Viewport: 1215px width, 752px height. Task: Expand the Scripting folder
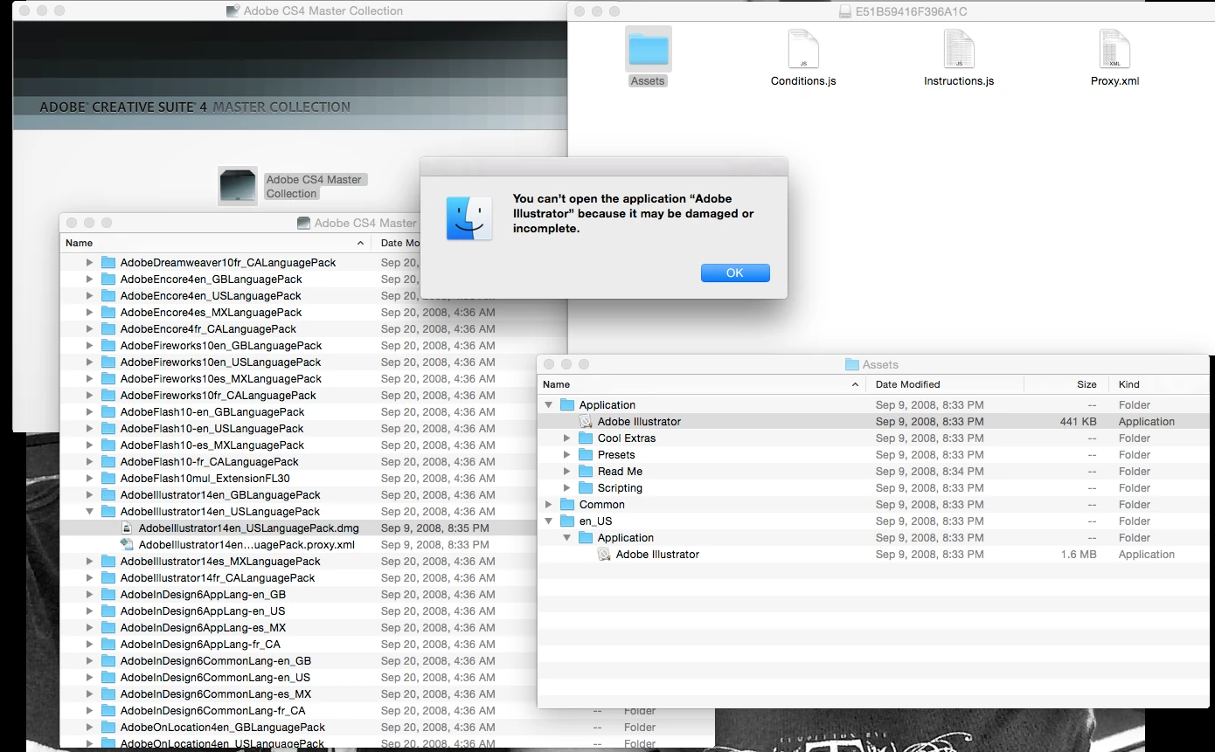[x=567, y=488]
